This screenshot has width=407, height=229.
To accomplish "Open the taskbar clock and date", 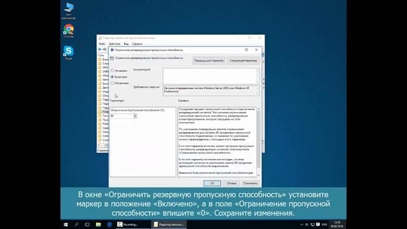I will click(x=337, y=225).
